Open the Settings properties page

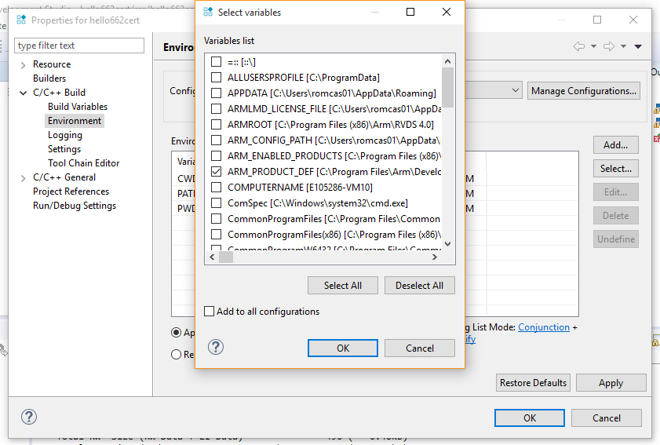click(x=64, y=149)
